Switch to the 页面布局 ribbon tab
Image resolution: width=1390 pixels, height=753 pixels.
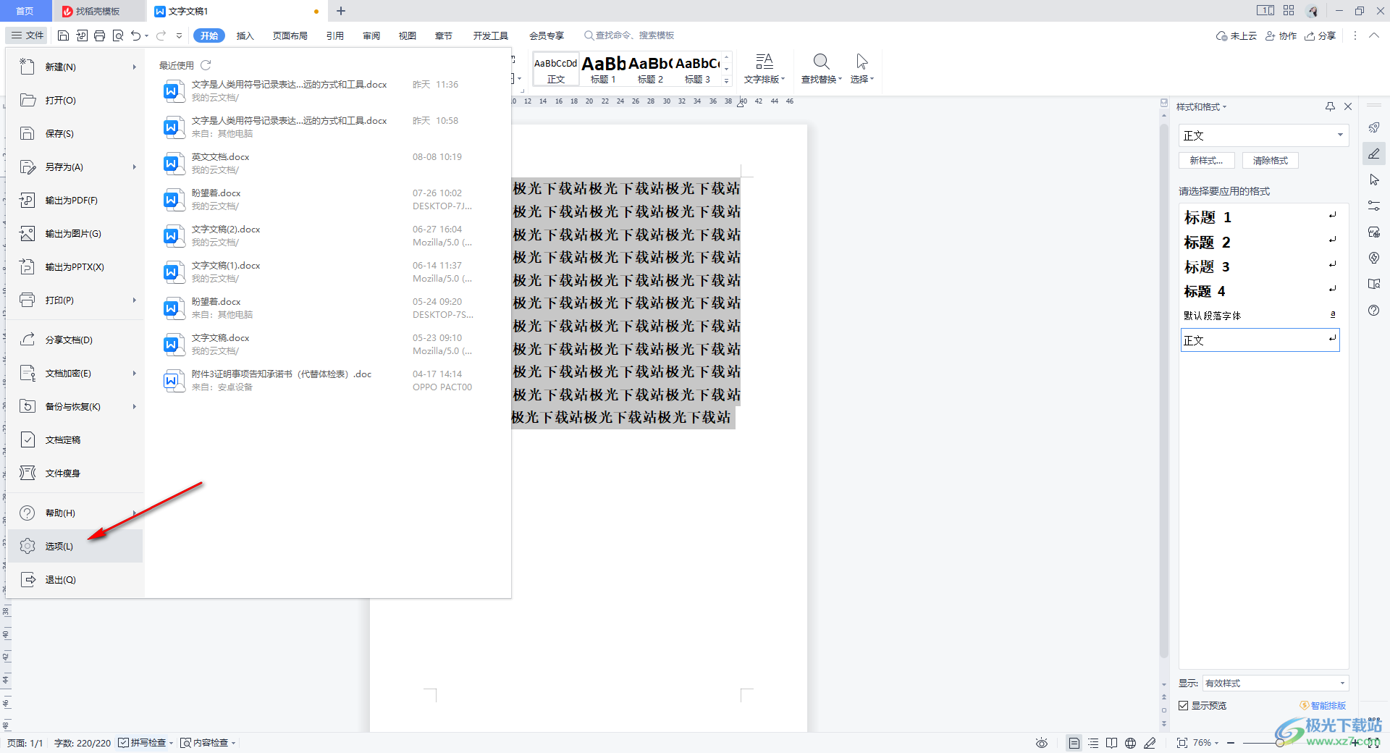click(x=290, y=35)
